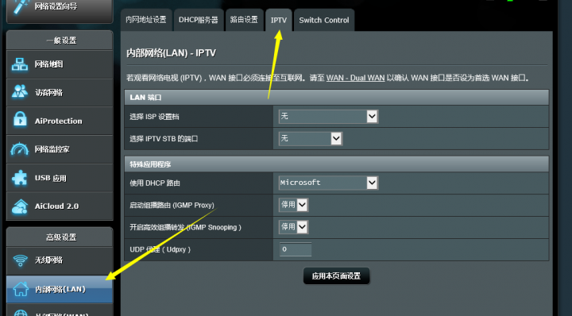The image size is (572, 316).
Task: Open the USB 应用 menu item
Action: pos(60,178)
